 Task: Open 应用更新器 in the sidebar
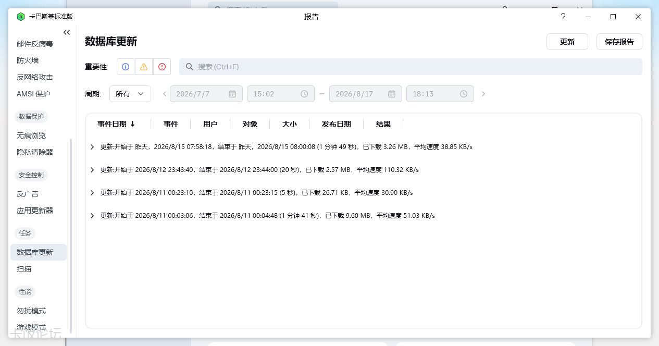(35, 211)
